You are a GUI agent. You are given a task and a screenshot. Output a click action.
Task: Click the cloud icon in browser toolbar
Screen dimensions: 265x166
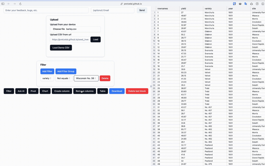251,4
